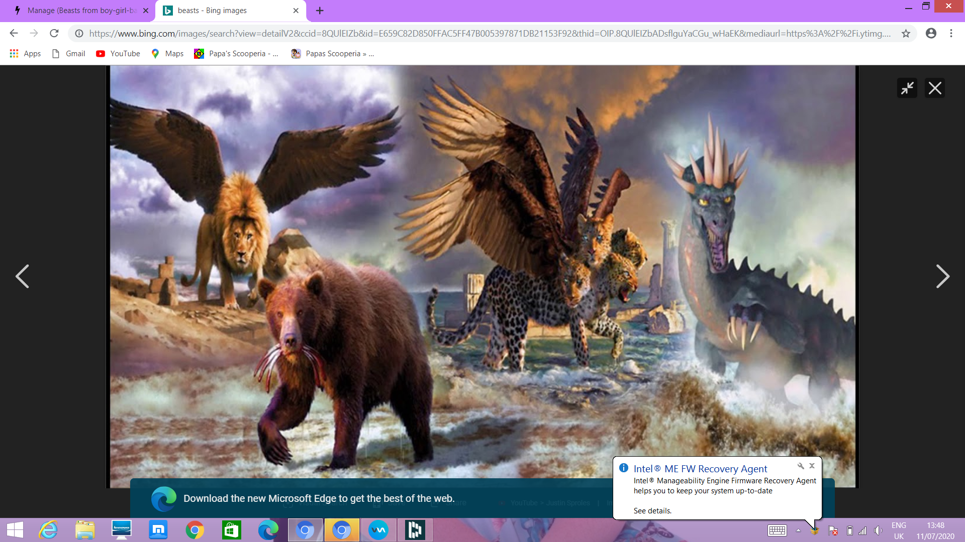This screenshot has width=965, height=542.
Task: Open volume control in system tray
Action: (x=878, y=530)
